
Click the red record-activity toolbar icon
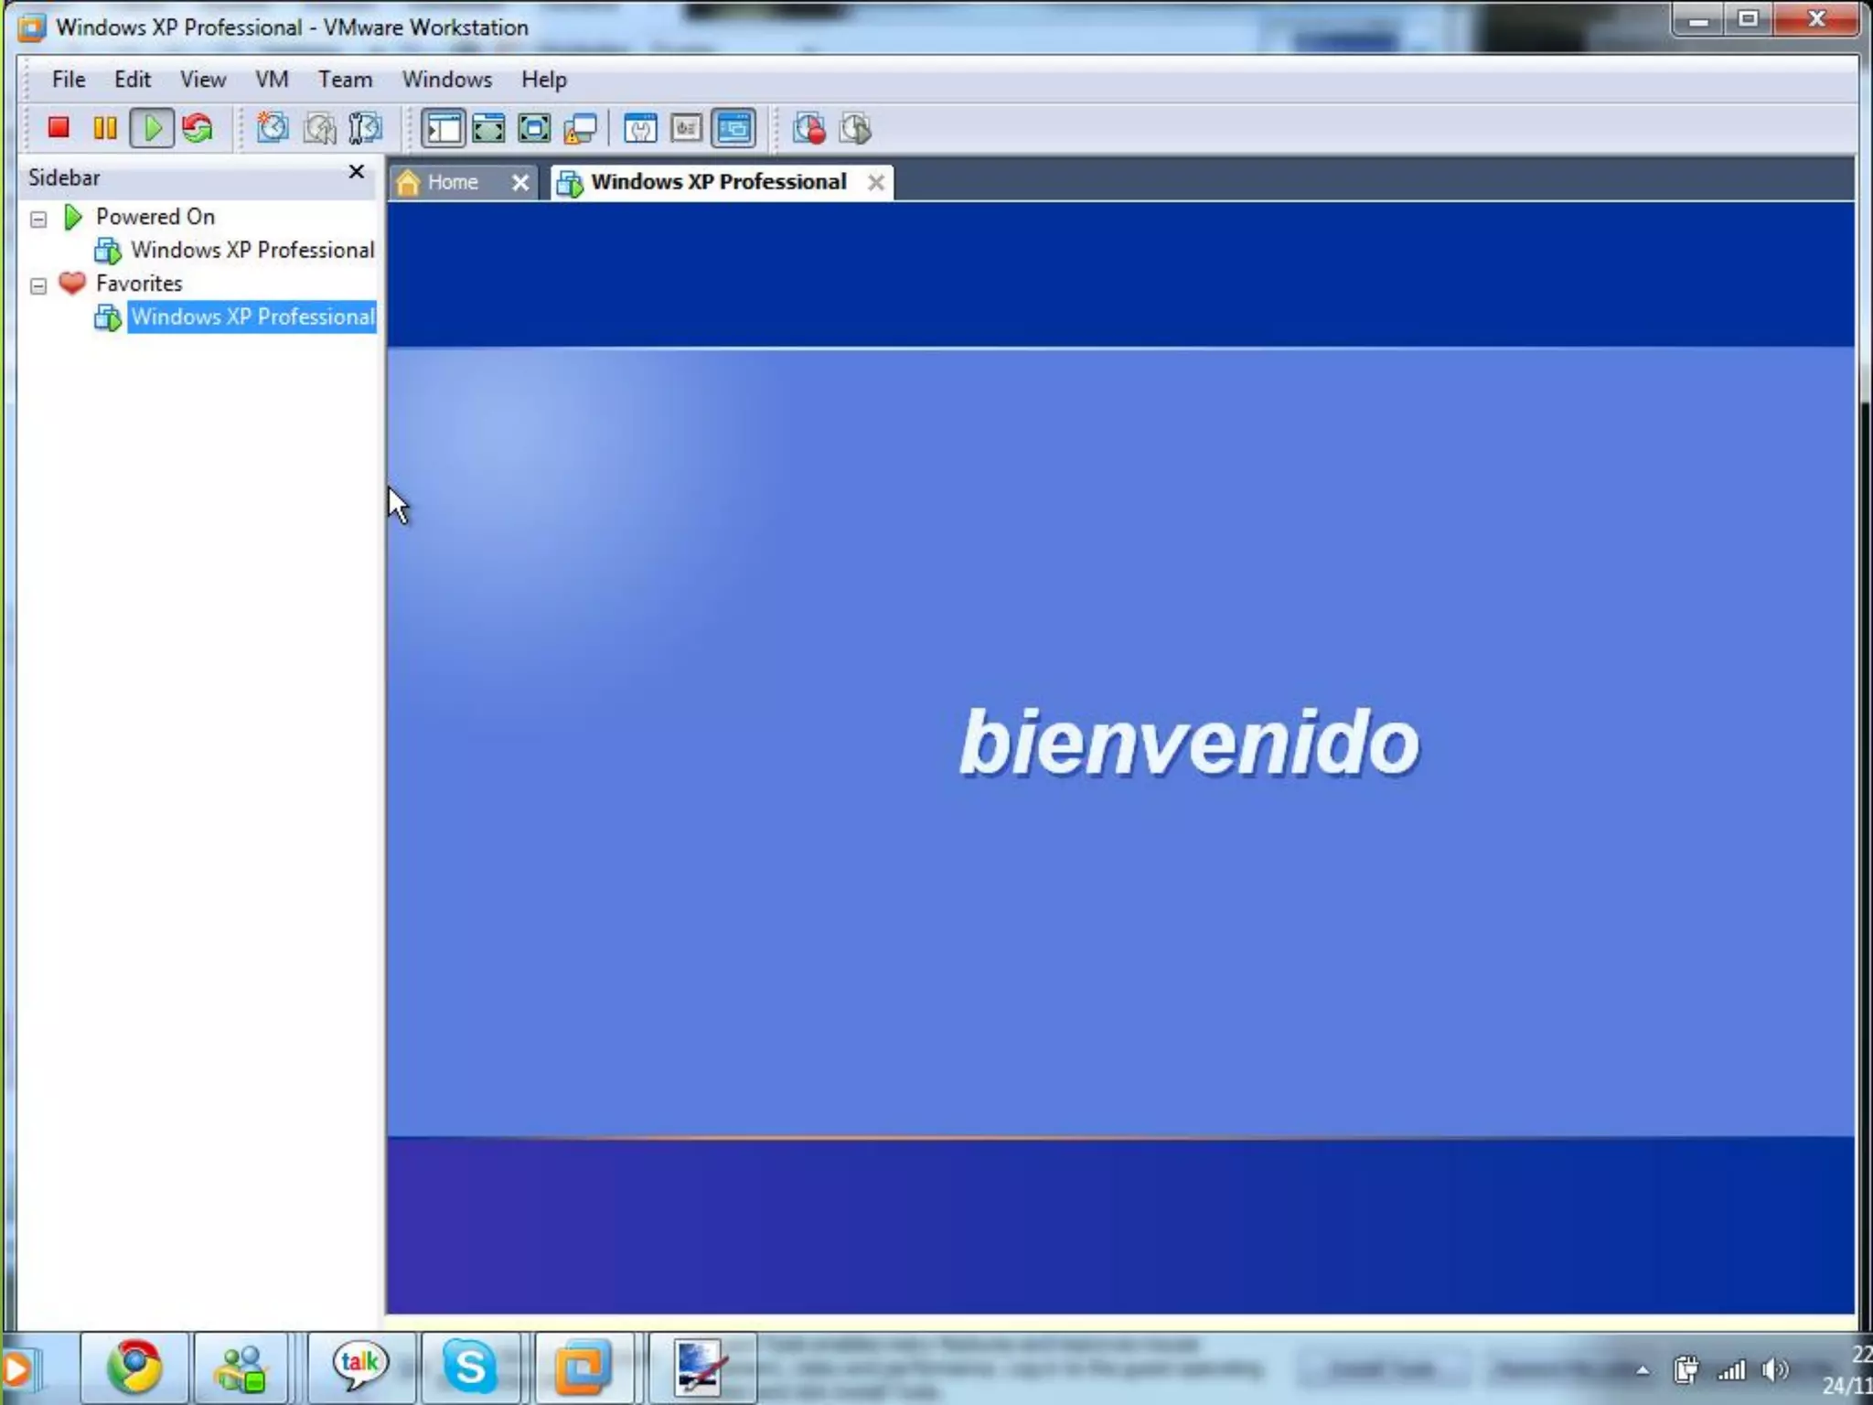tap(808, 128)
